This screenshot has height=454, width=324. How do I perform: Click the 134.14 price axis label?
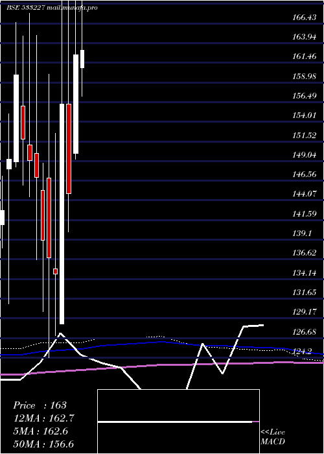(x=305, y=273)
